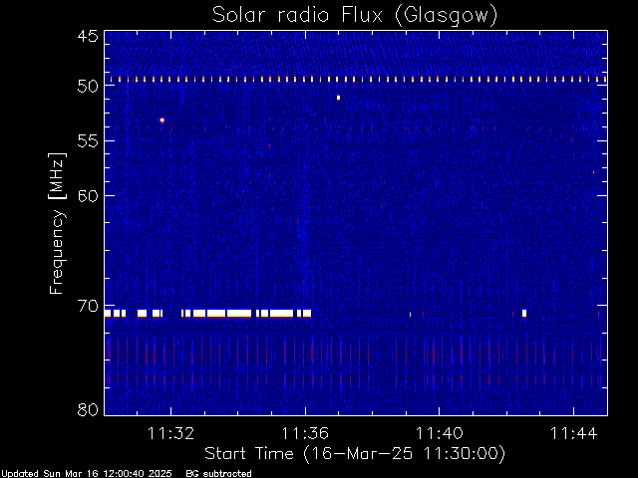Click the 55 frequency tick label
638x478 pixels.
pyautogui.click(x=88, y=141)
